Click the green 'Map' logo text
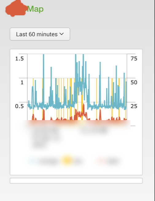The height and width of the screenshot is (201, 155). pyautogui.click(x=35, y=9)
